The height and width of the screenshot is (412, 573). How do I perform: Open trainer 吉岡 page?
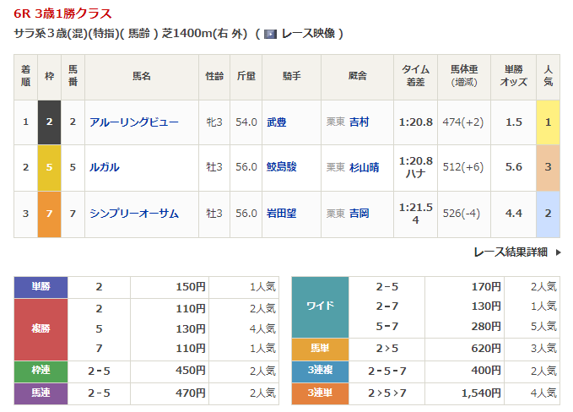tap(359, 214)
